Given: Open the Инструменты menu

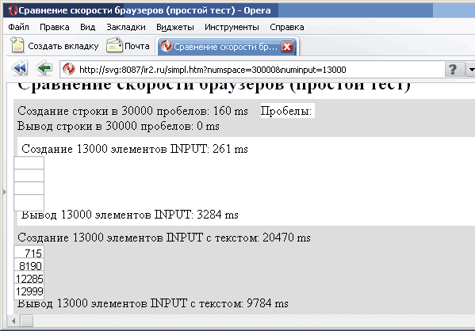Looking at the screenshot, I should click(232, 27).
